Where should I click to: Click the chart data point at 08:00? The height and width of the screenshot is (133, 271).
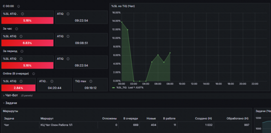coord(170,53)
